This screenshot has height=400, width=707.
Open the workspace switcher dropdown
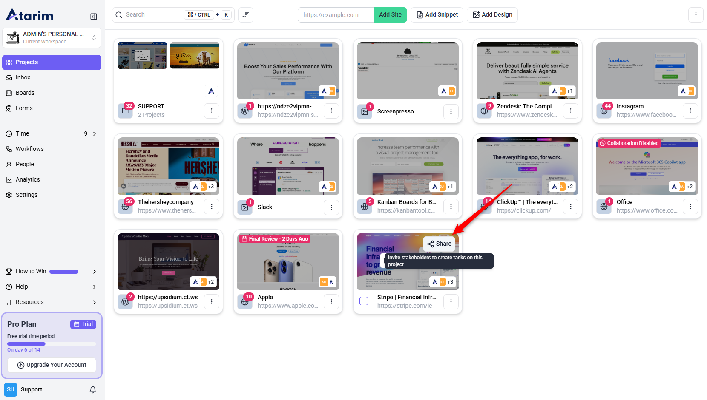click(52, 38)
